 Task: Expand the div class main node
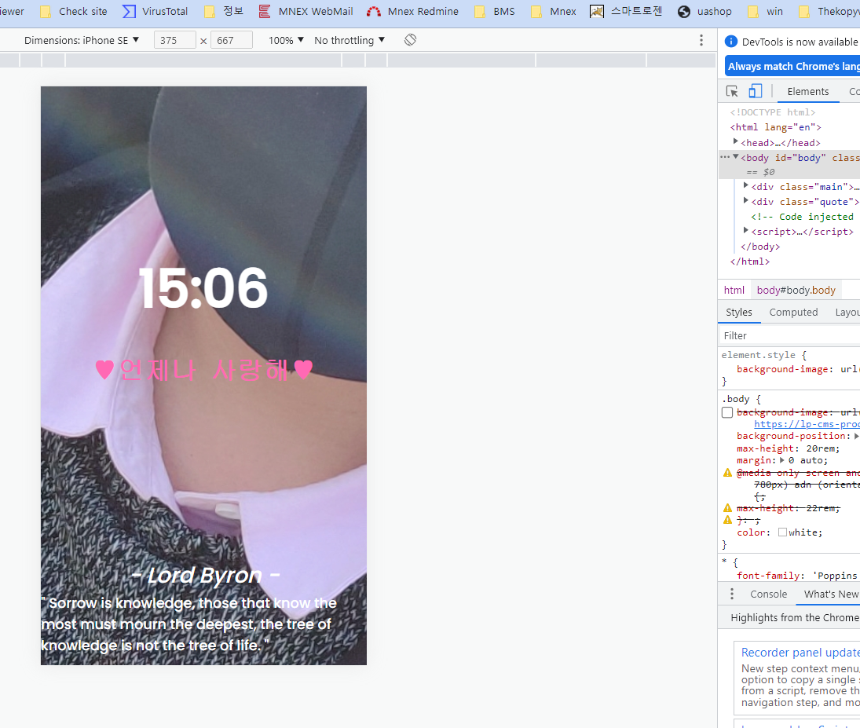[x=746, y=185]
